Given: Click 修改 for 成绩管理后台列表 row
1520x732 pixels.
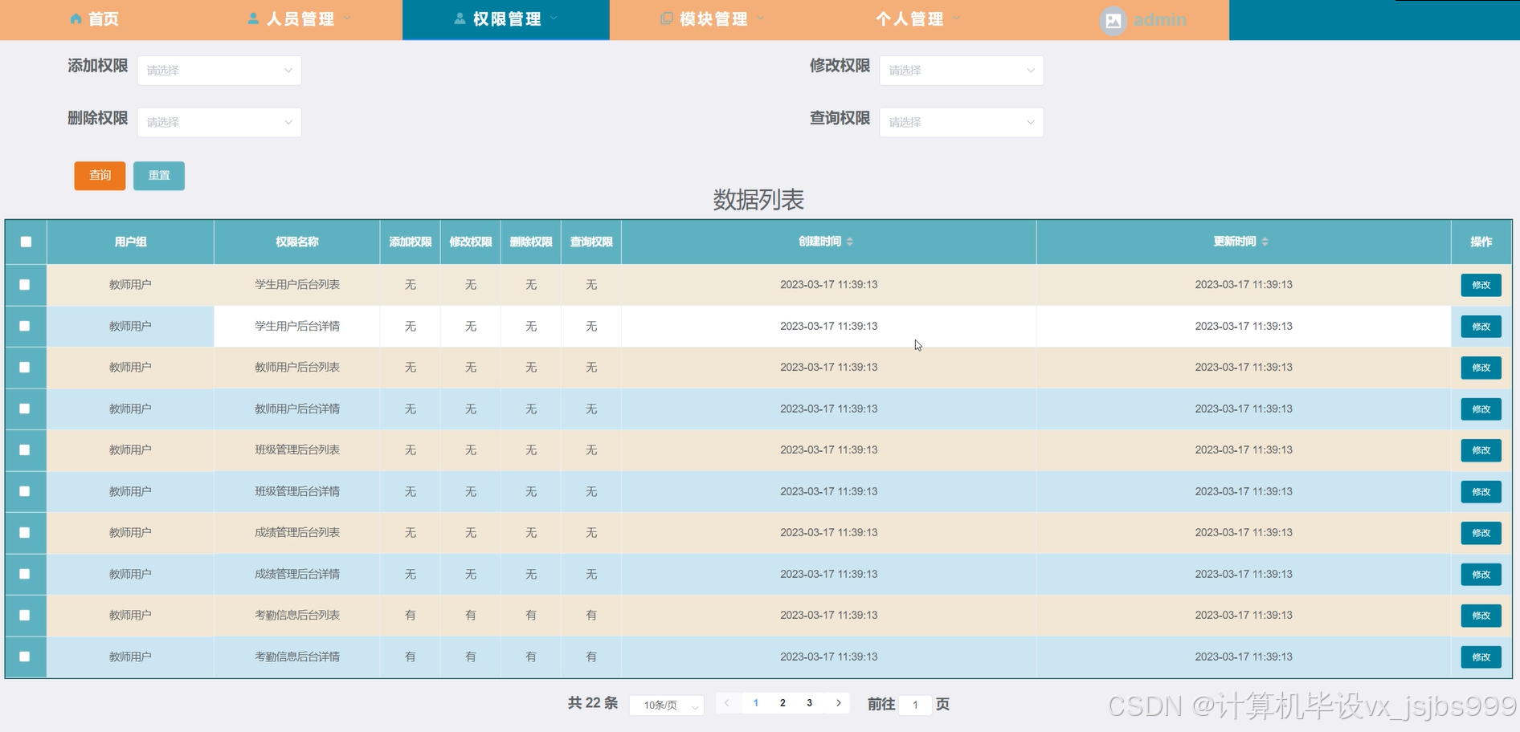Looking at the screenshot, I should tap(1481, 533).
